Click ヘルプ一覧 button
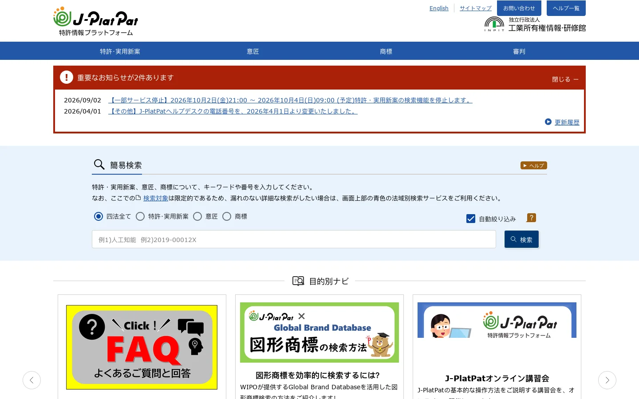This screenshot has height=399, width=639. [x=566, y=8]
